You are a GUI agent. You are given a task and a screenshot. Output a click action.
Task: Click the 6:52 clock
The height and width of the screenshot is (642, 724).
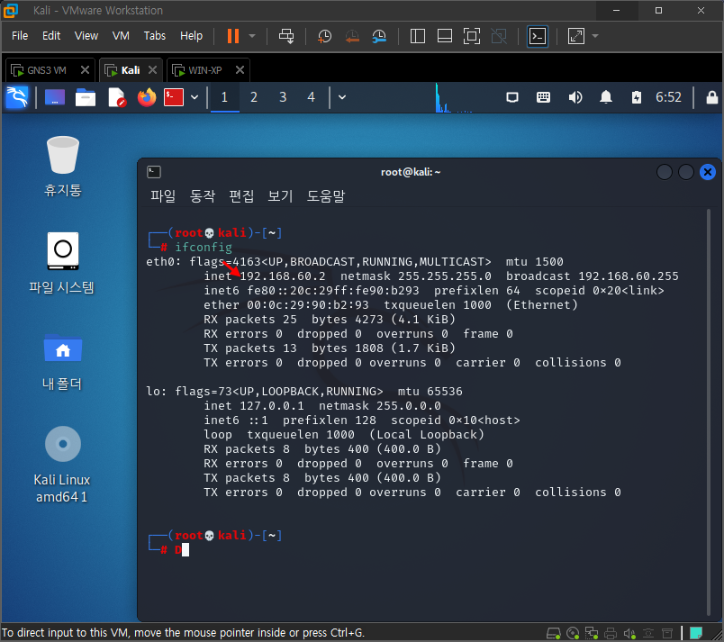[668, 97]
